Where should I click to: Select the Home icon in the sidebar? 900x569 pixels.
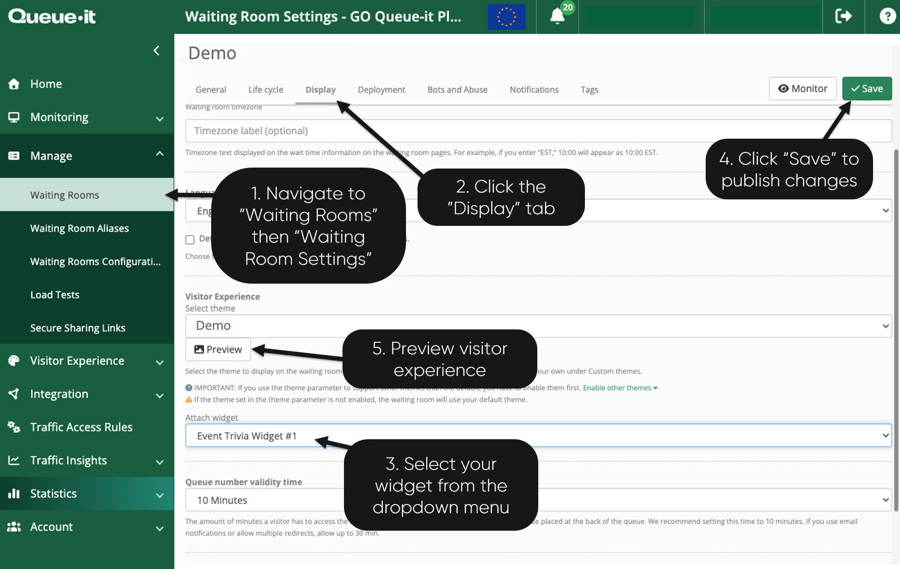pos(14,84)
